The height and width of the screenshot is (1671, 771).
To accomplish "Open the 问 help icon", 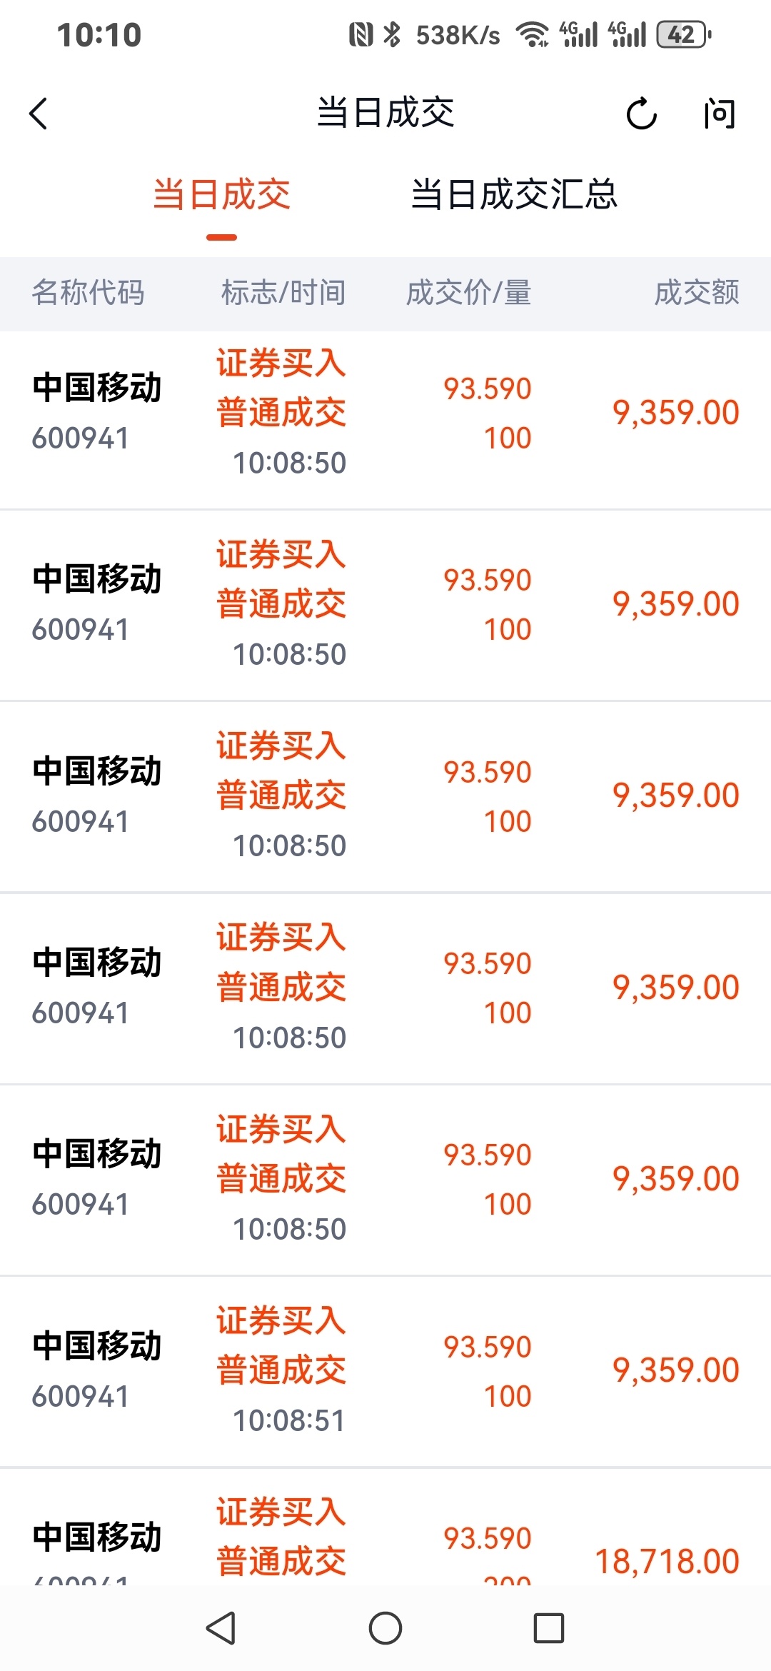I will tap(719, 114).
